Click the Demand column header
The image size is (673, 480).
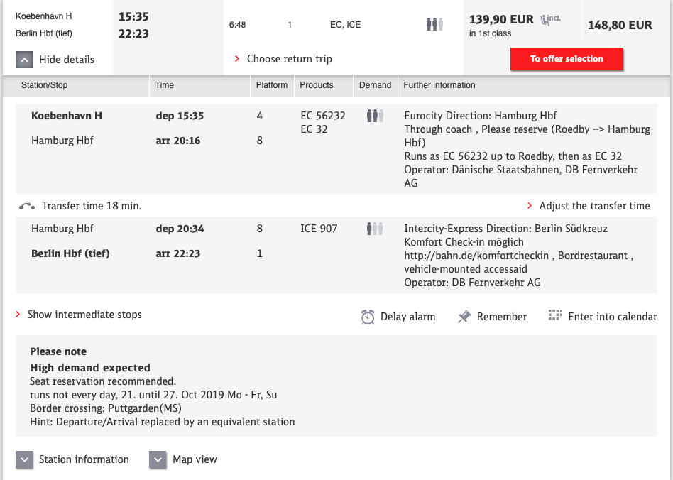(375, 85)
